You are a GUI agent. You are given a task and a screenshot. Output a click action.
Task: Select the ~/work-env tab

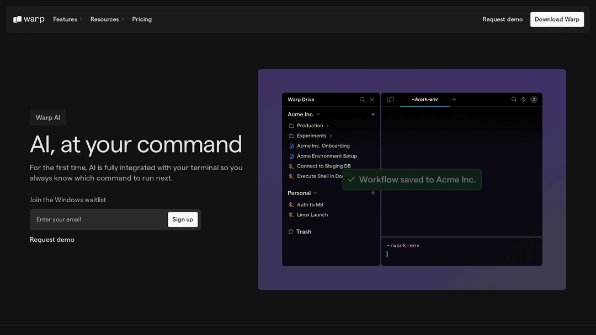click(x=424, y=99)
